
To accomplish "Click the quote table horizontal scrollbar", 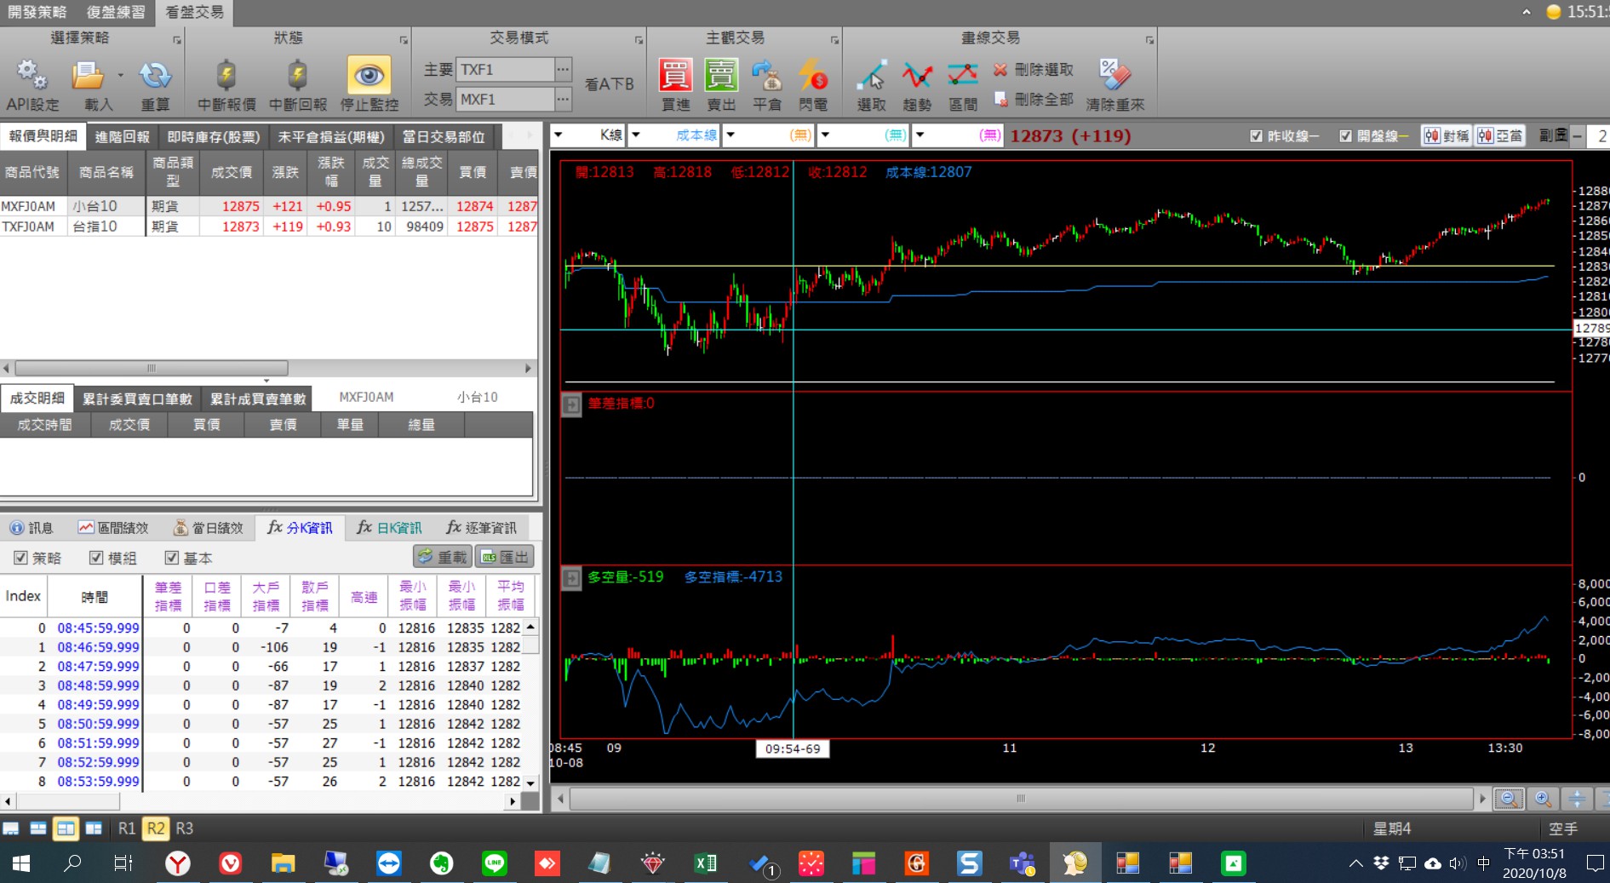I will [x=151, y=369].
